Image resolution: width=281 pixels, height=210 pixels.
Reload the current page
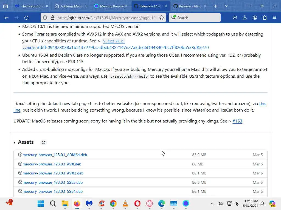(x=26, y=18)
